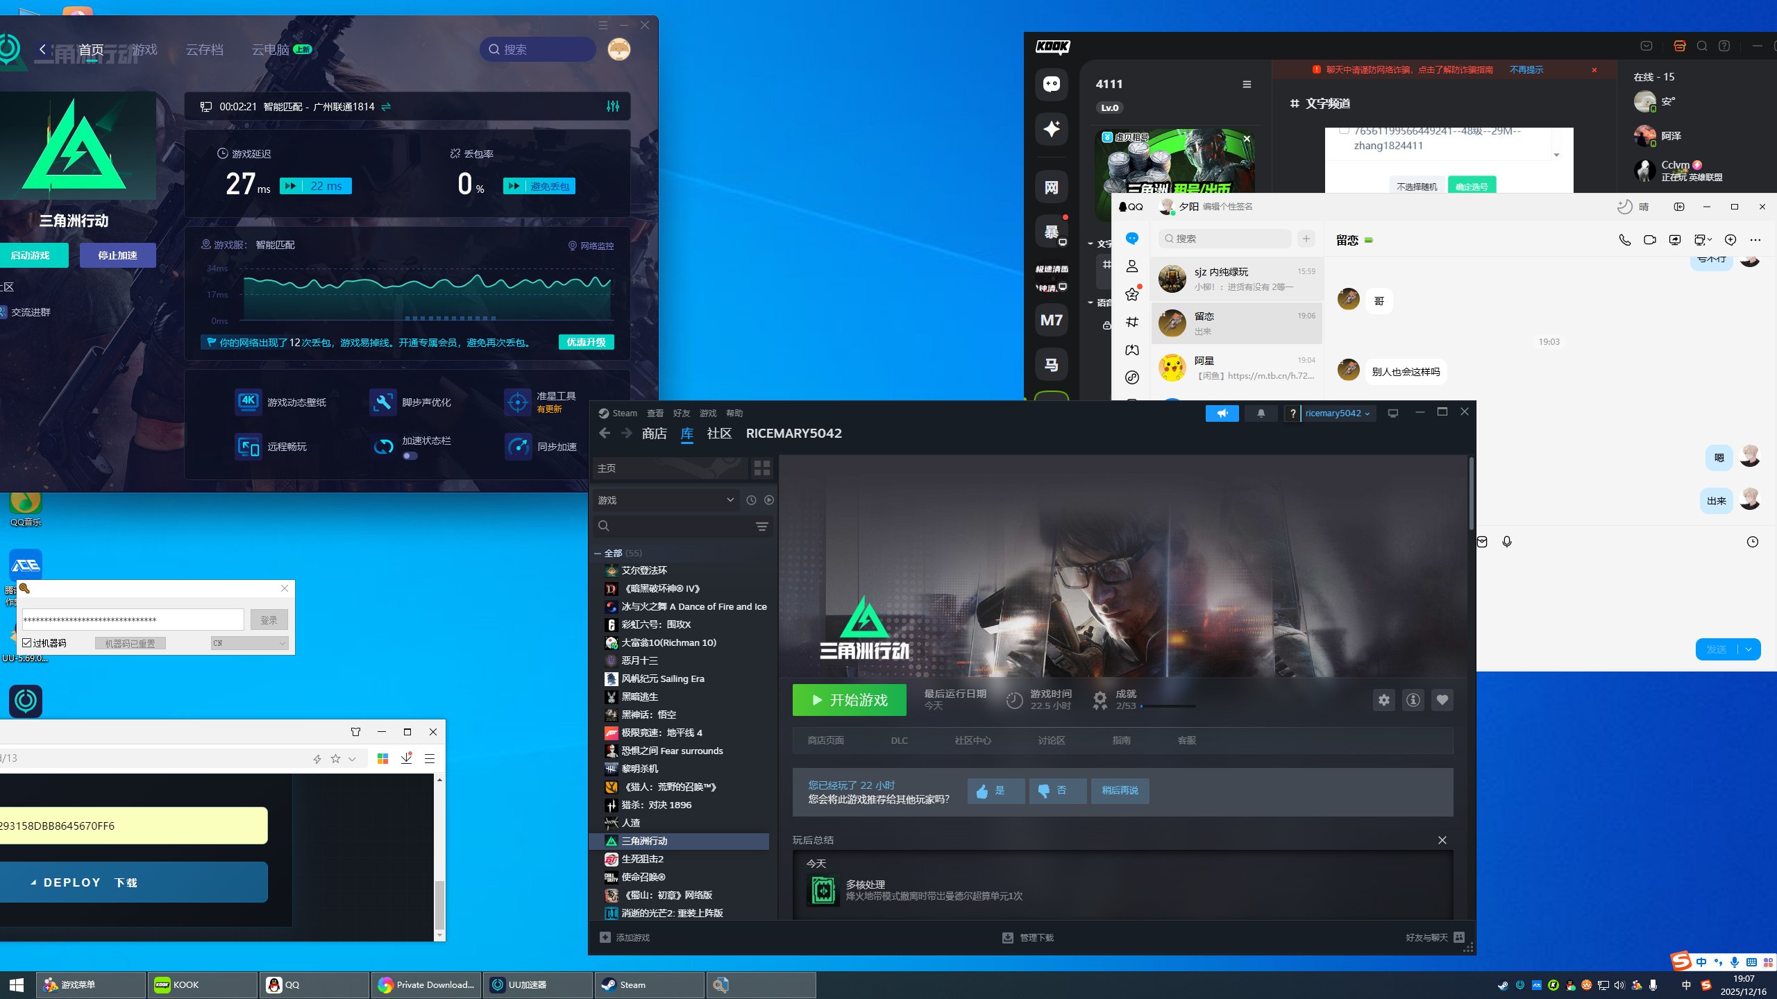Viewport: 1777px width, 999px height.
Task: Open the CN region combo box
Action: click(249, 643)
